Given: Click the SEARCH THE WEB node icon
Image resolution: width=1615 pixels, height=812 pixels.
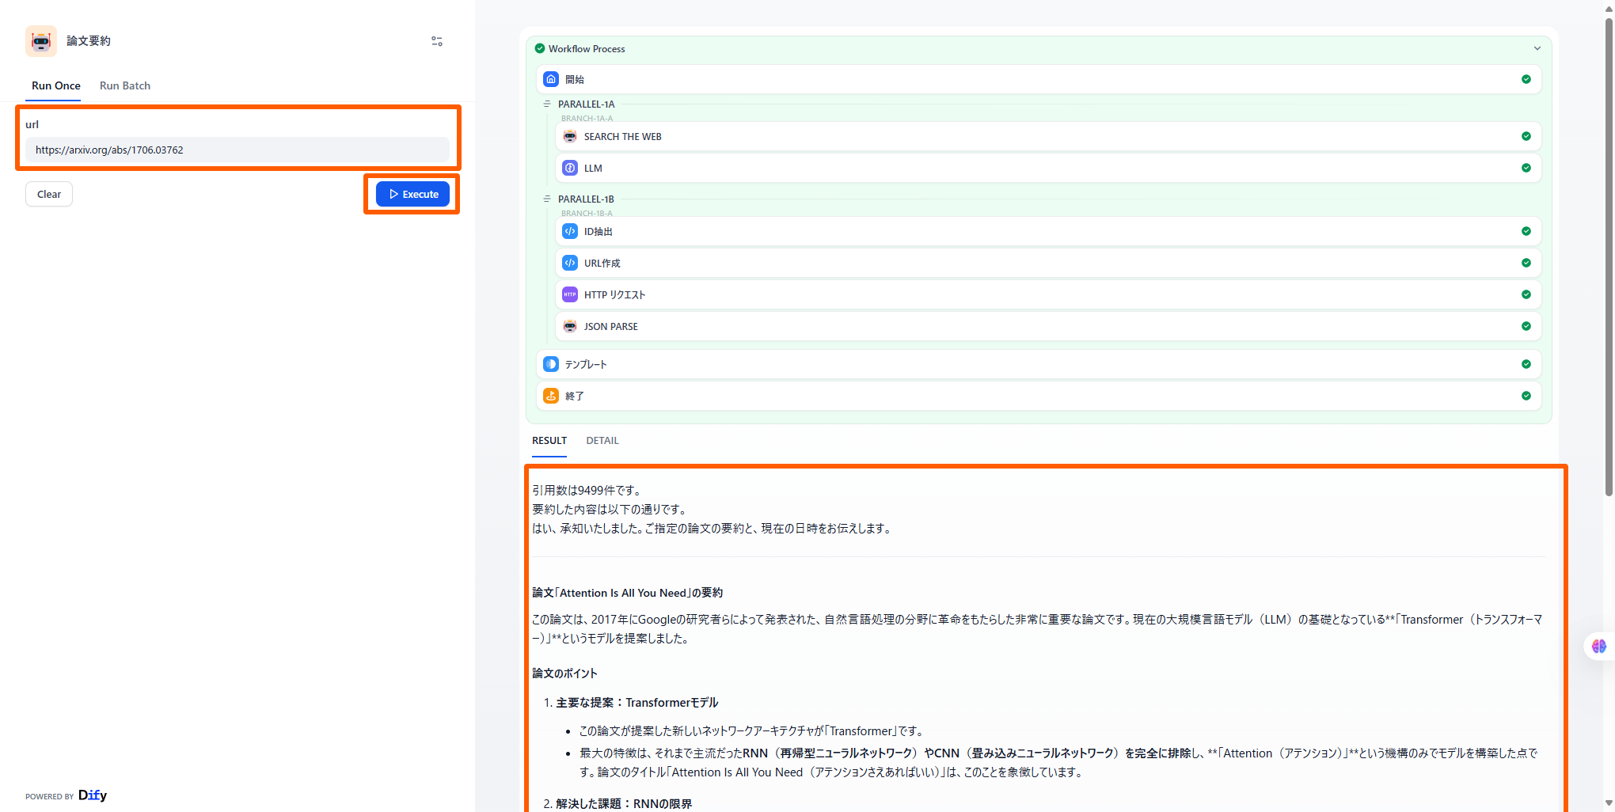Looking at the screenshot, I should [x=570, y=136].
